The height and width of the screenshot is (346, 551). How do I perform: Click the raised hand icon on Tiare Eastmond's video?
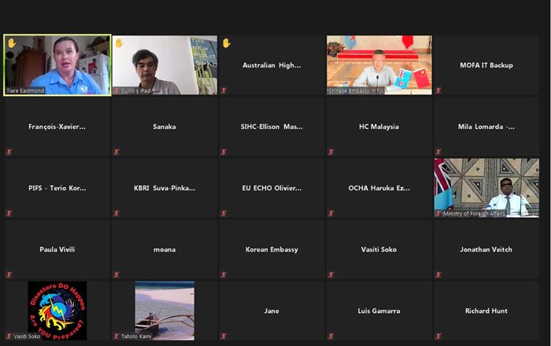[x=12, y=43]
